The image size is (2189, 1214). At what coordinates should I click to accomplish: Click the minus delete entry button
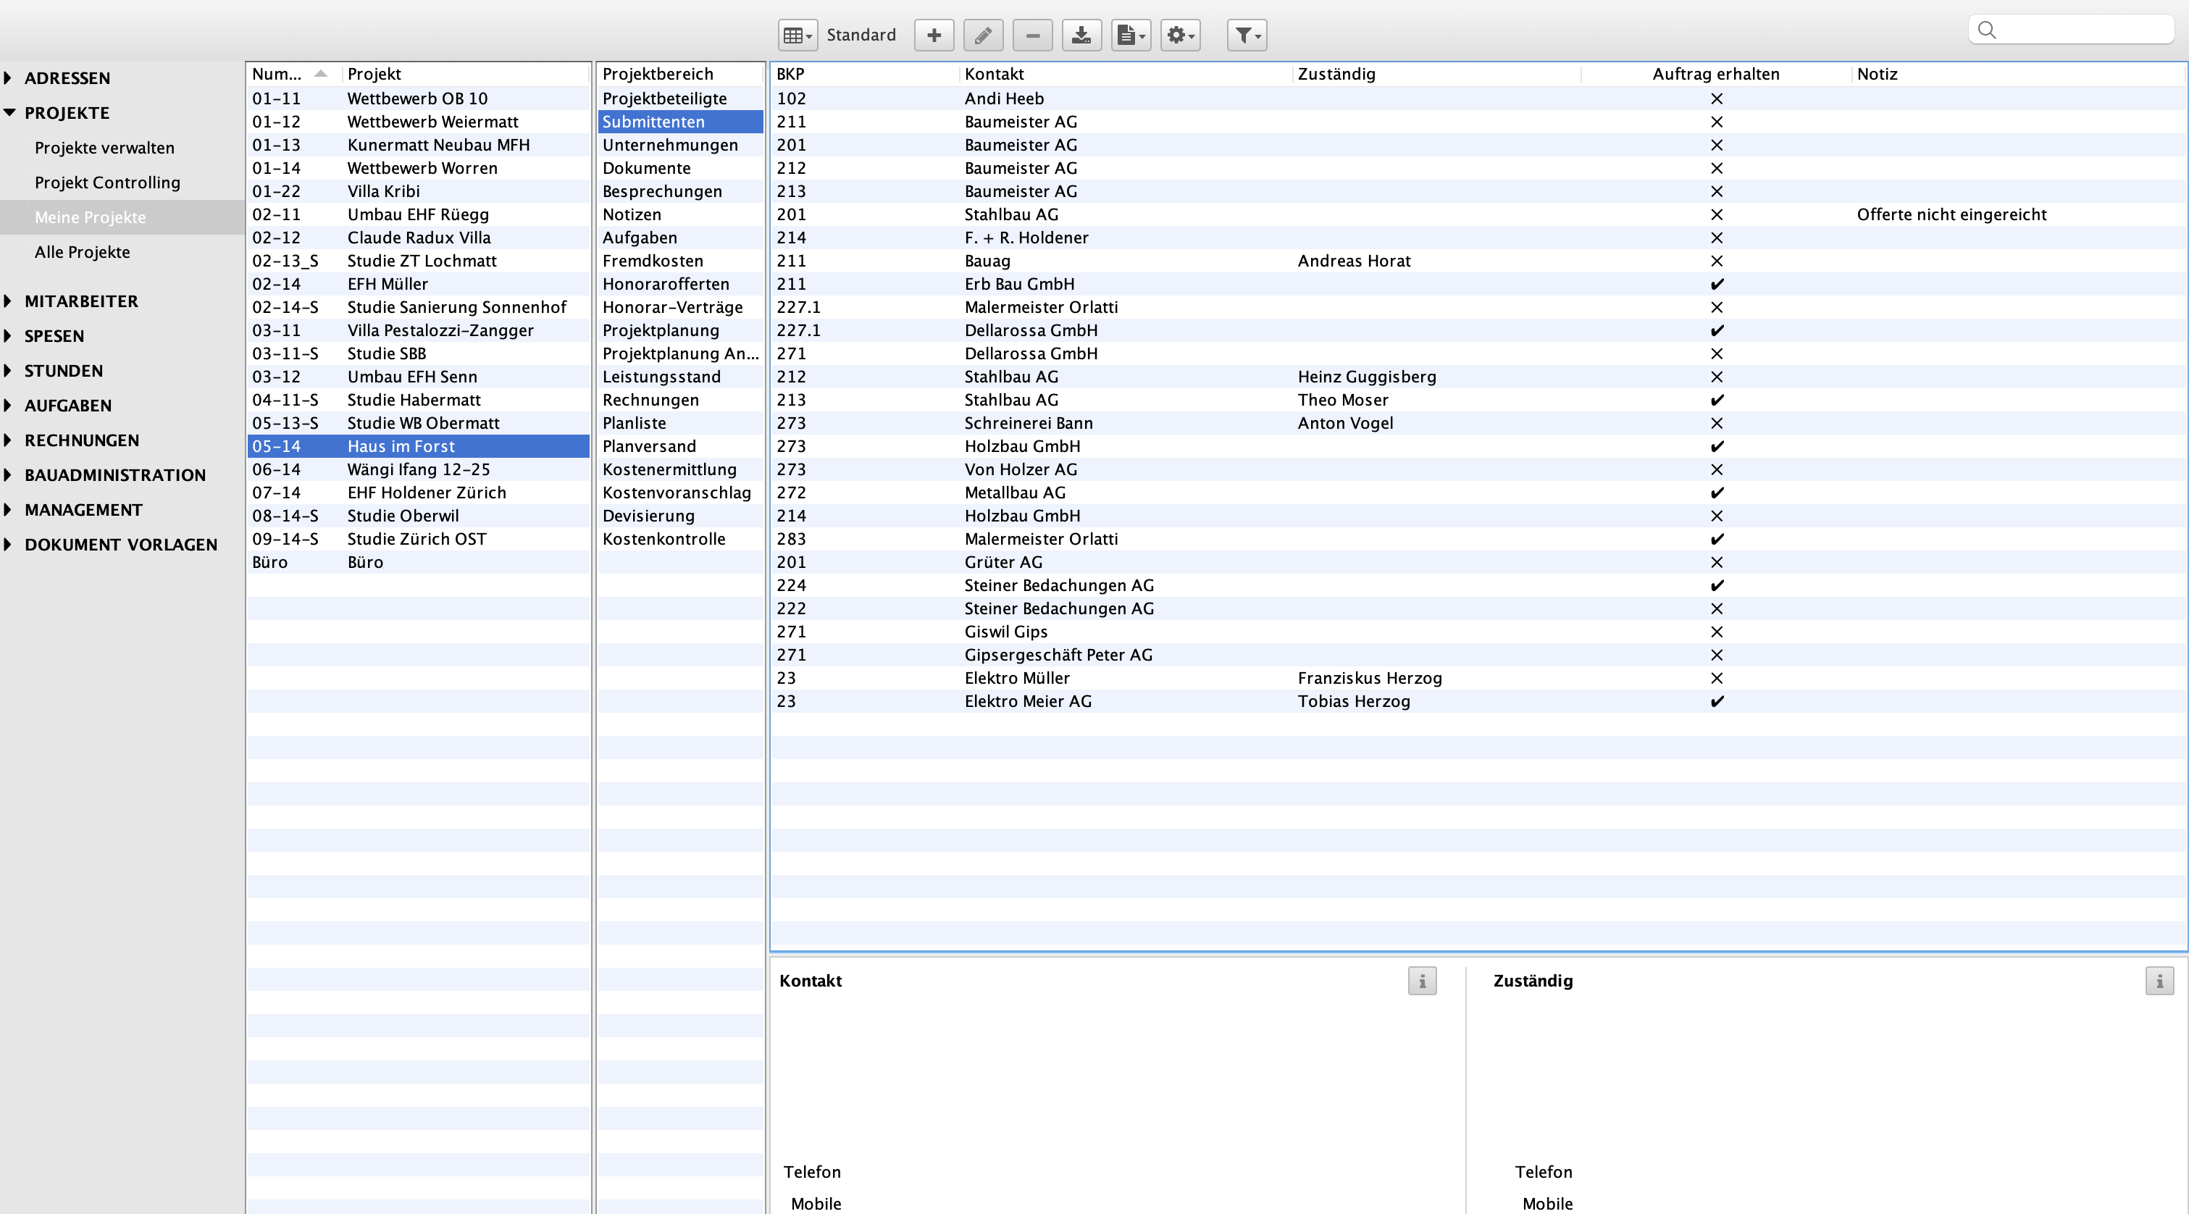click(x=1031, y=35)
